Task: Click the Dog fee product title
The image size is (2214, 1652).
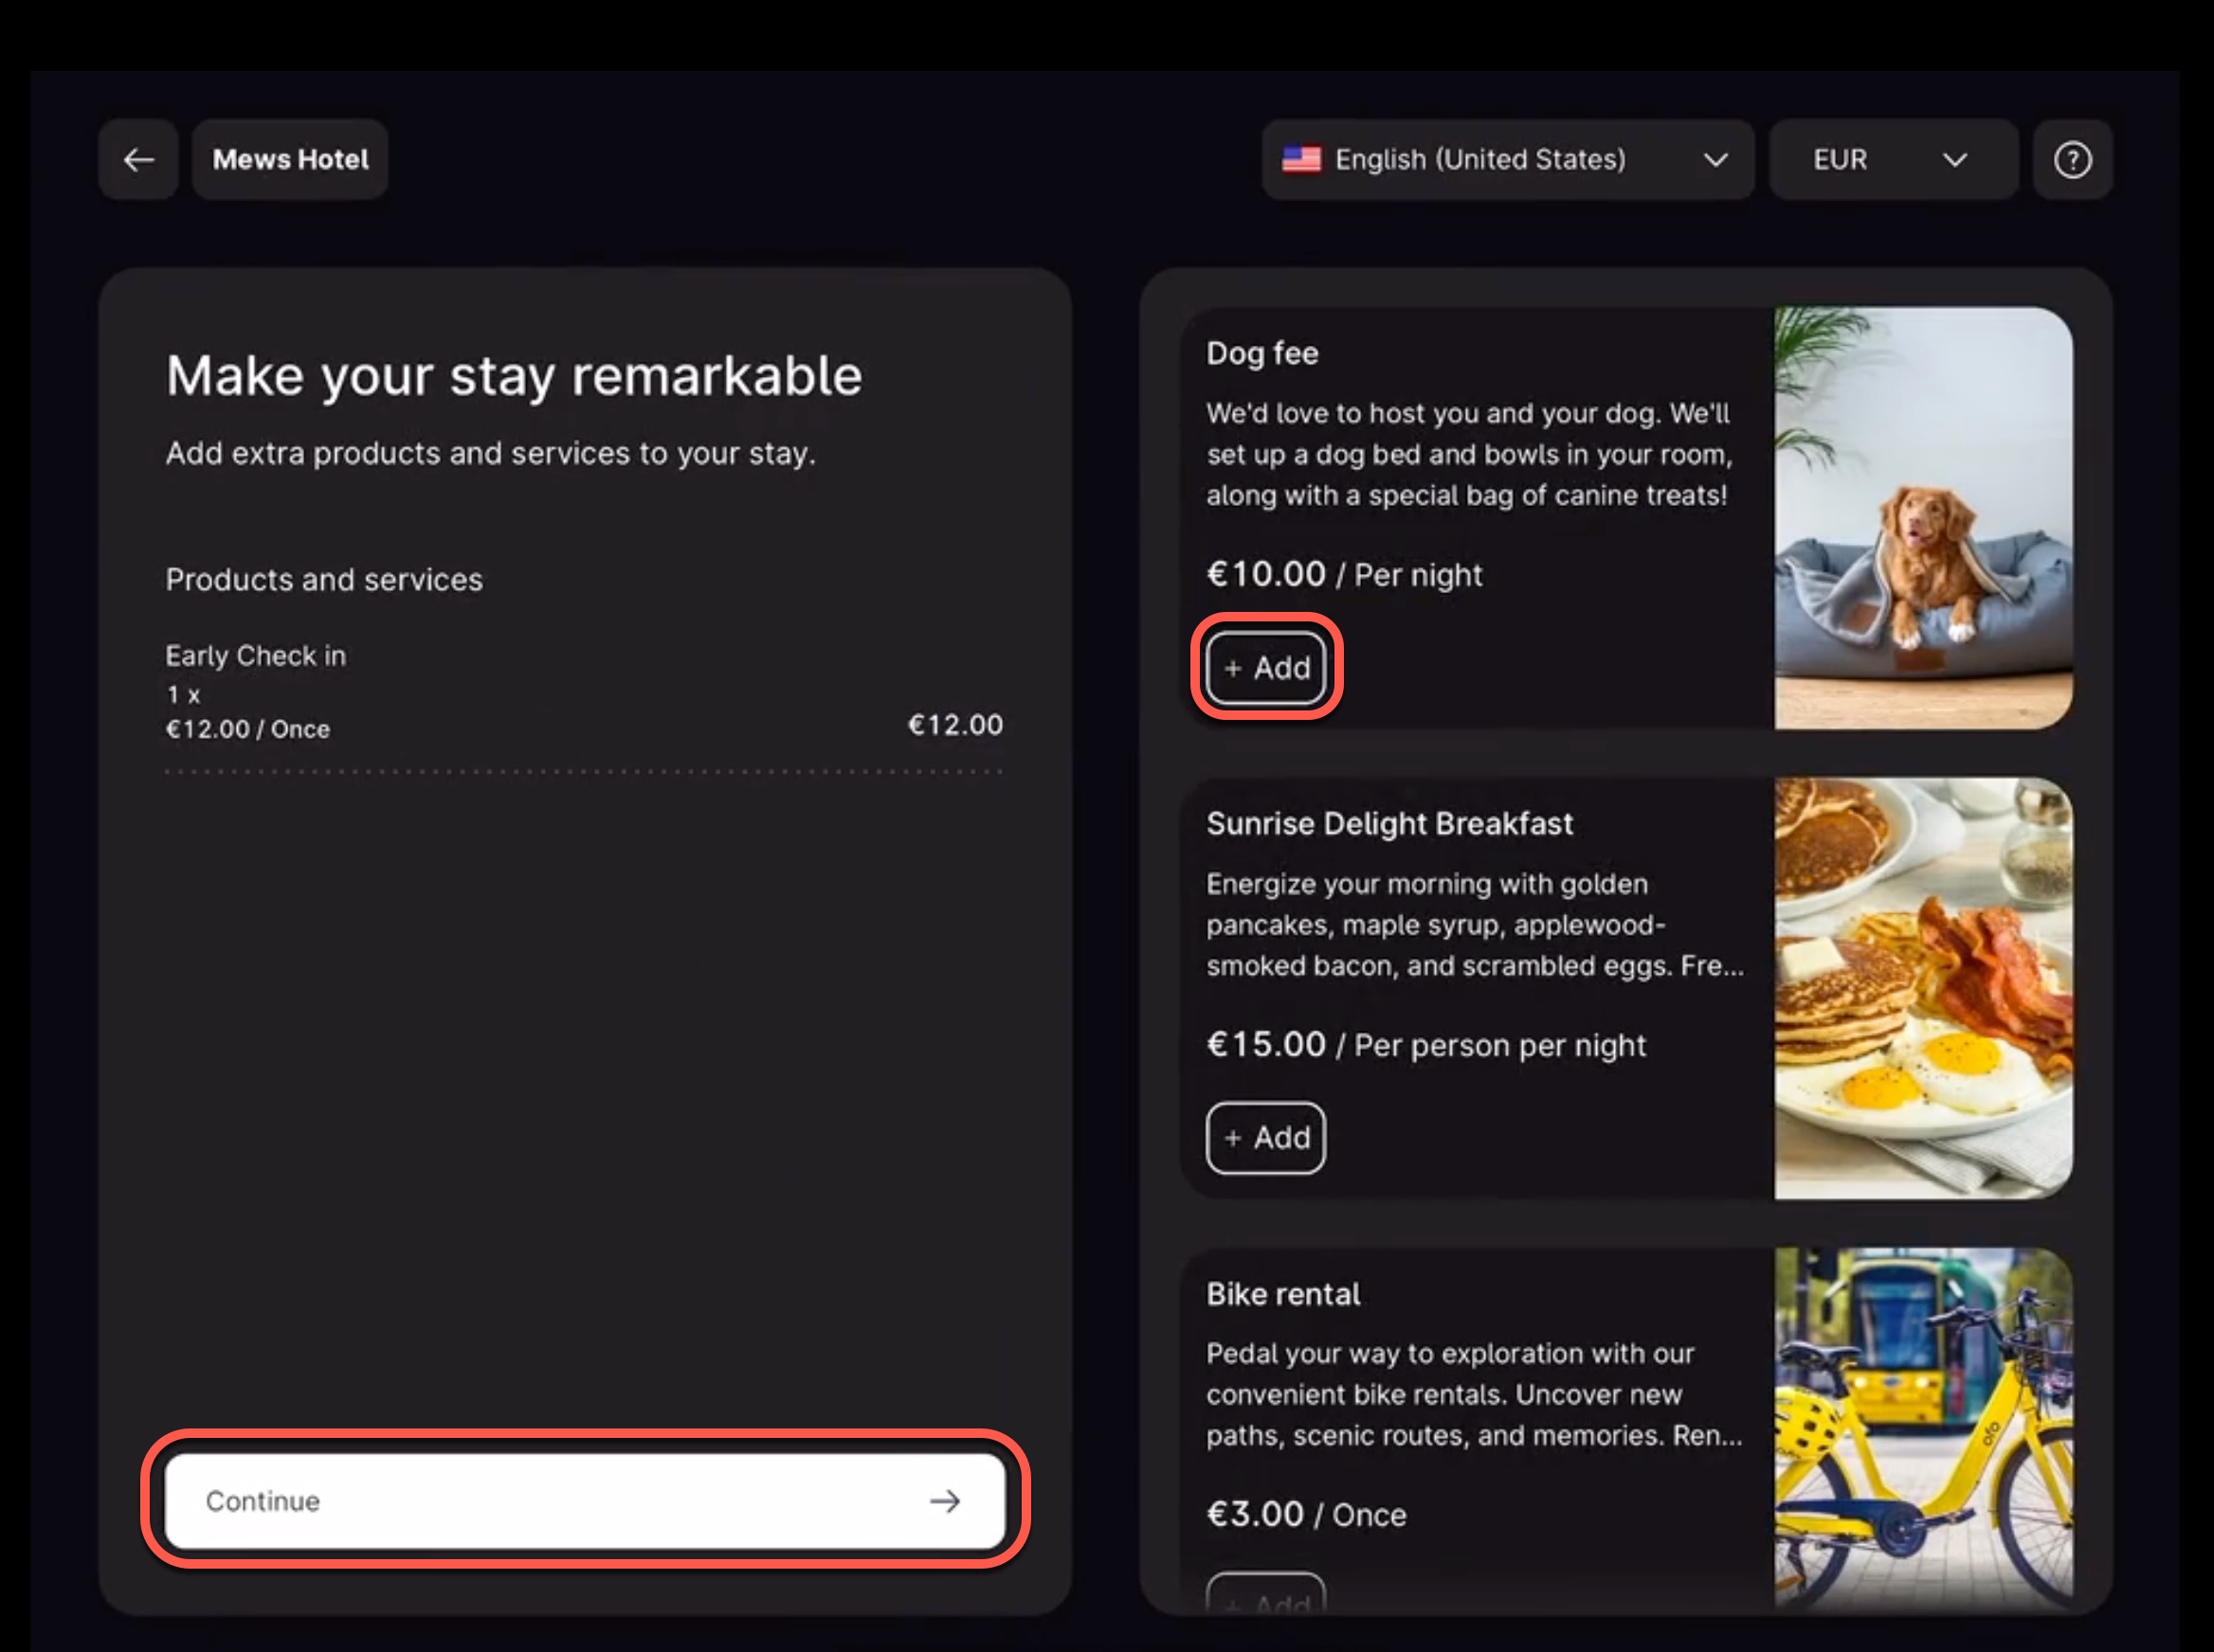Action: 1261,354
